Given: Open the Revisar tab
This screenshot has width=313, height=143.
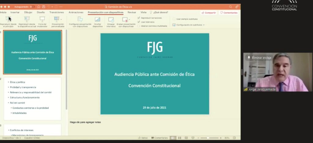Looking at the screenshot, I should pos(132,12).
